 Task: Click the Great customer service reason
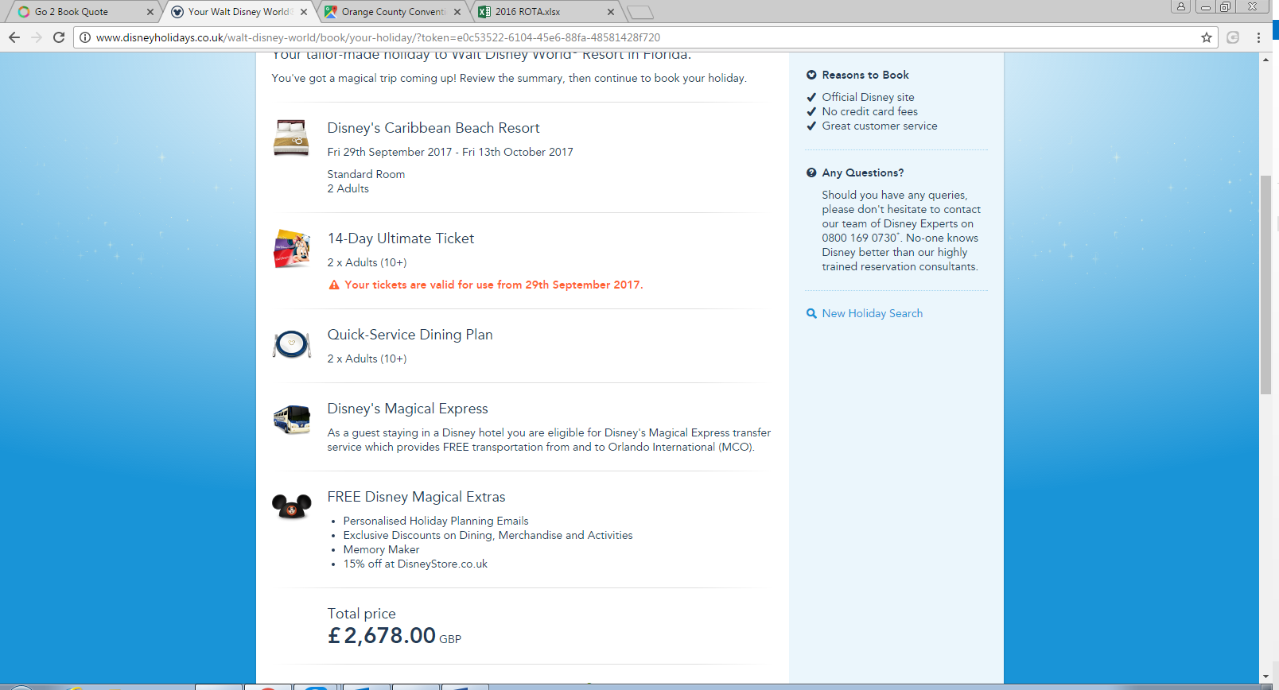click(x=880, y=126)
